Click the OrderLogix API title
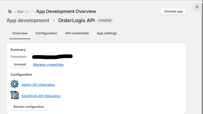The image size is (203, 114). click(76, 20)
